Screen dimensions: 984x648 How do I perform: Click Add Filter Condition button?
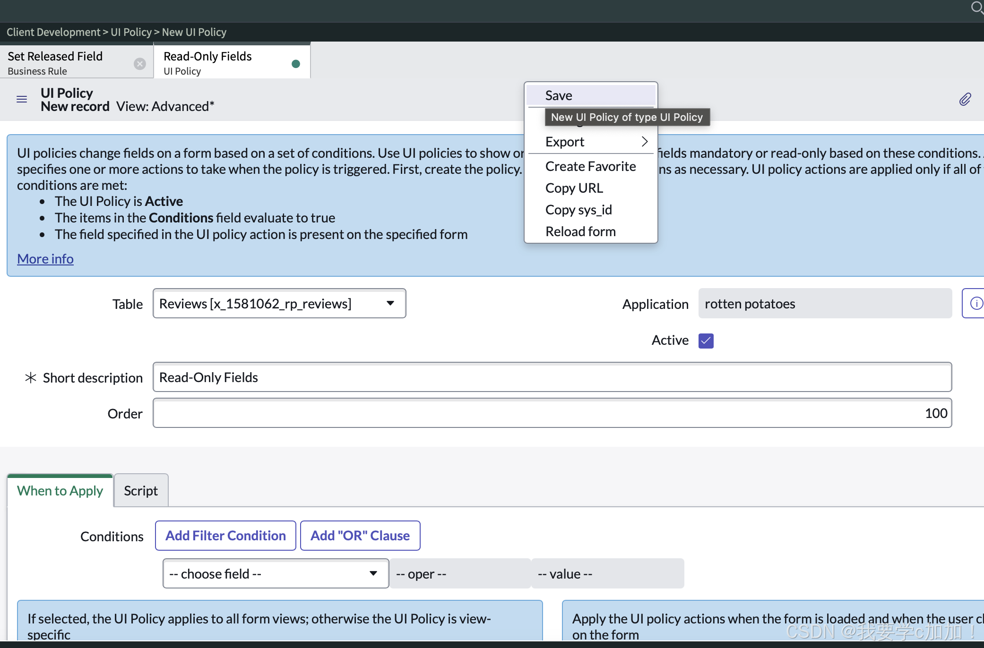coord(225,536)
